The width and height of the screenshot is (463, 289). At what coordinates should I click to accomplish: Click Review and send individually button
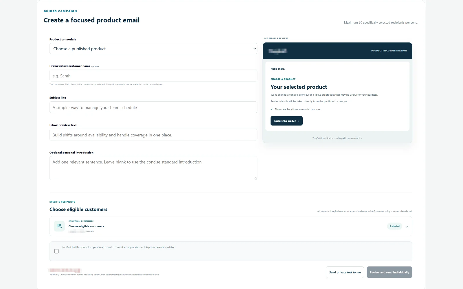389,272
